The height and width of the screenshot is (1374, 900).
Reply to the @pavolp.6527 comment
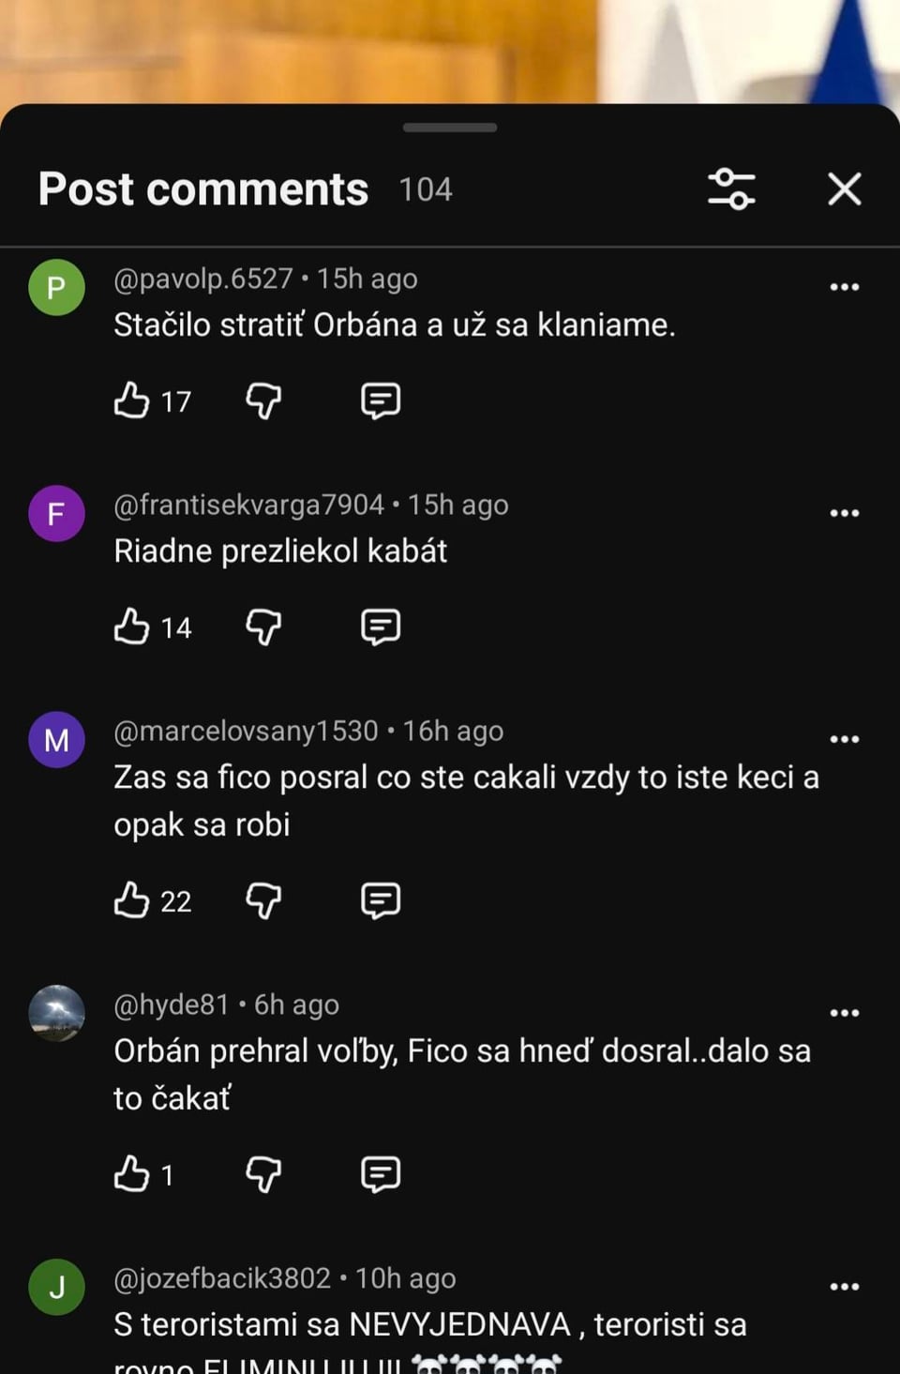click(381, 400)
